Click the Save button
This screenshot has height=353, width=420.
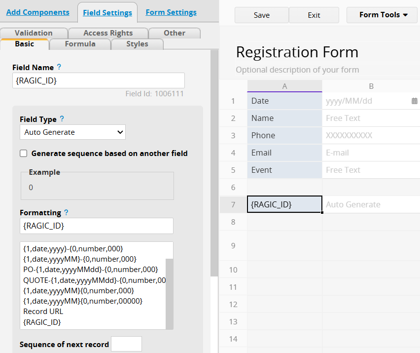tap(262, 15)
